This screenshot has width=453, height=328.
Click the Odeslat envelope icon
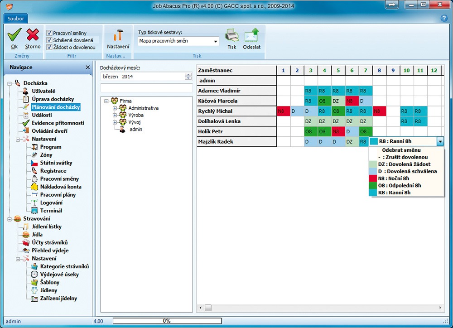click(251, 35)
